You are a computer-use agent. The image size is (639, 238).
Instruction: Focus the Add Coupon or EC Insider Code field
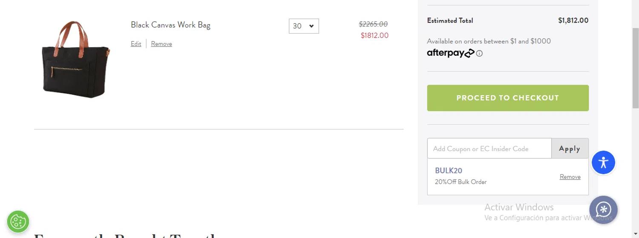[489, 149]
